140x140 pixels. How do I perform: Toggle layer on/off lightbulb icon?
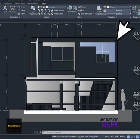pyautogui.click(x=38, y=7)
